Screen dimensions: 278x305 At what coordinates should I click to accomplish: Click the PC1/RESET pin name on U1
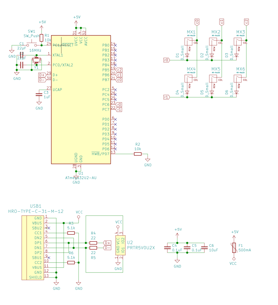pyautogui.click(x=63, y=45)
